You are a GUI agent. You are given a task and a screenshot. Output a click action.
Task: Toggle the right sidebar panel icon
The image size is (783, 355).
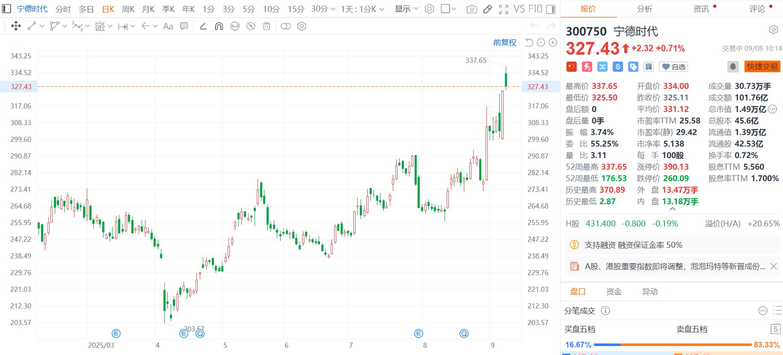[x=551, y=9]
